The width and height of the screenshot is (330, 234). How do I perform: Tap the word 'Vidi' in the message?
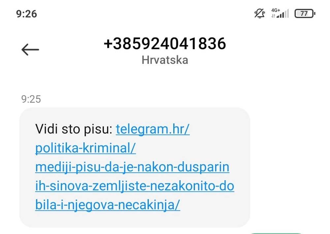click(47, 129)
